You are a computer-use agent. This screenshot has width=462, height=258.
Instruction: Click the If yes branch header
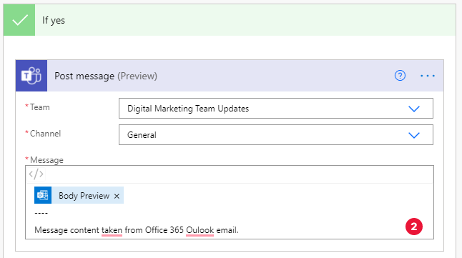pyautogui.click(x=230, y=20)
